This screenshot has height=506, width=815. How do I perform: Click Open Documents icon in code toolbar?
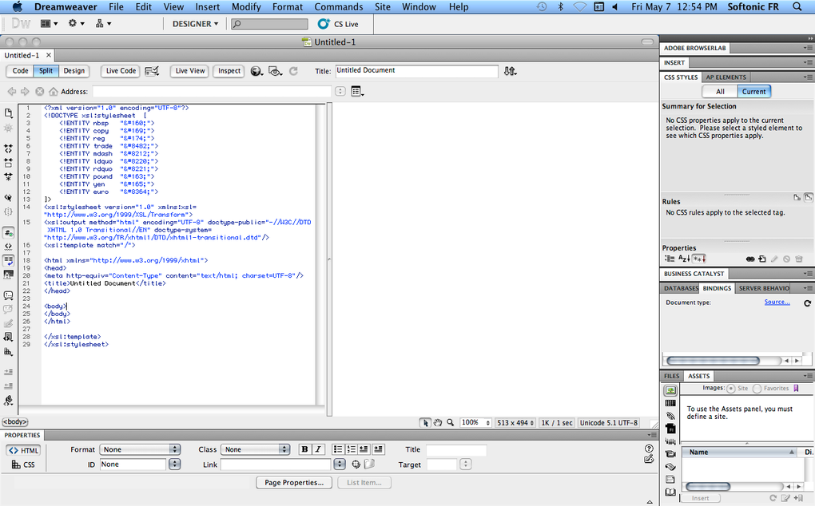pyautogui.click(x=8, y=113)
